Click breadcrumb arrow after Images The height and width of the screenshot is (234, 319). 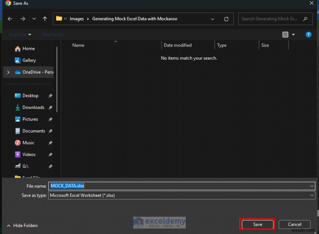pos(88,19)
